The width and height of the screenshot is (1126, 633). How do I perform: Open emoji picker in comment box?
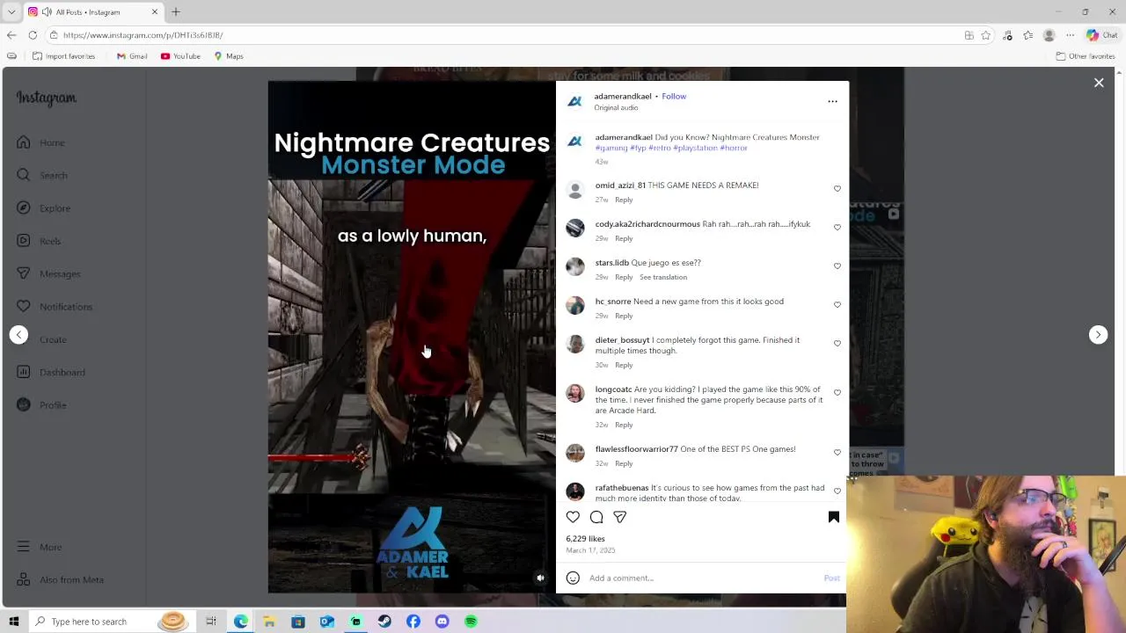pyautogui.click(x=573, y=578)
